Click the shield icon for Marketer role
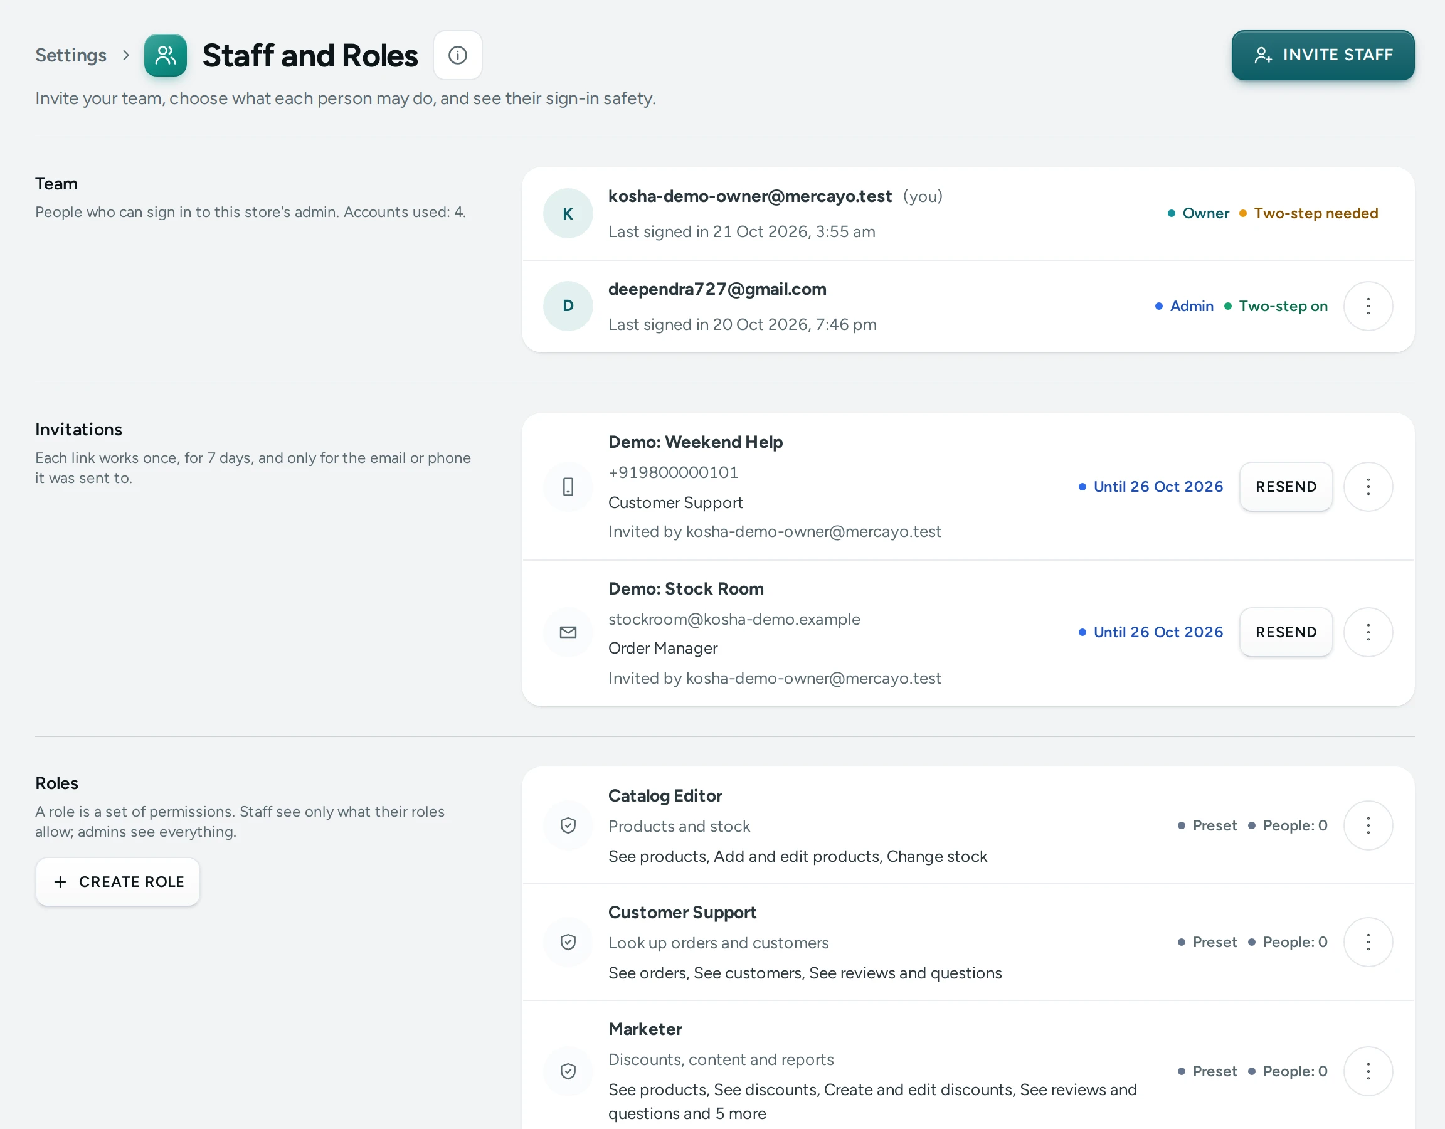The image size is (1445, 1129). tap(568, 1071)
